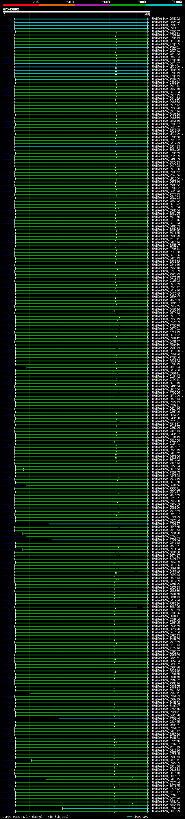Open hit UniRef100_Q1PCI1
Screen dimensions: 185x819
[x=166, y=380]
